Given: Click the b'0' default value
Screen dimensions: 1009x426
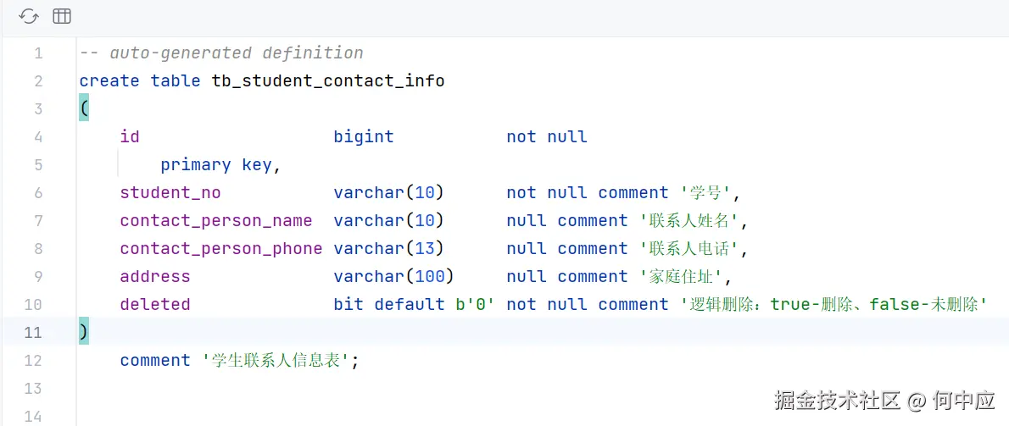Looking at the screenshot, I should pos(475,305).
